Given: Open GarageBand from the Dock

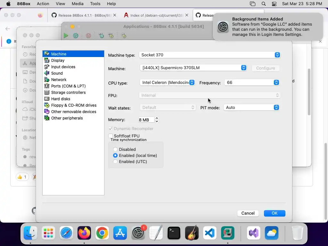Looking at the screenshot, I should pos(192,233).
